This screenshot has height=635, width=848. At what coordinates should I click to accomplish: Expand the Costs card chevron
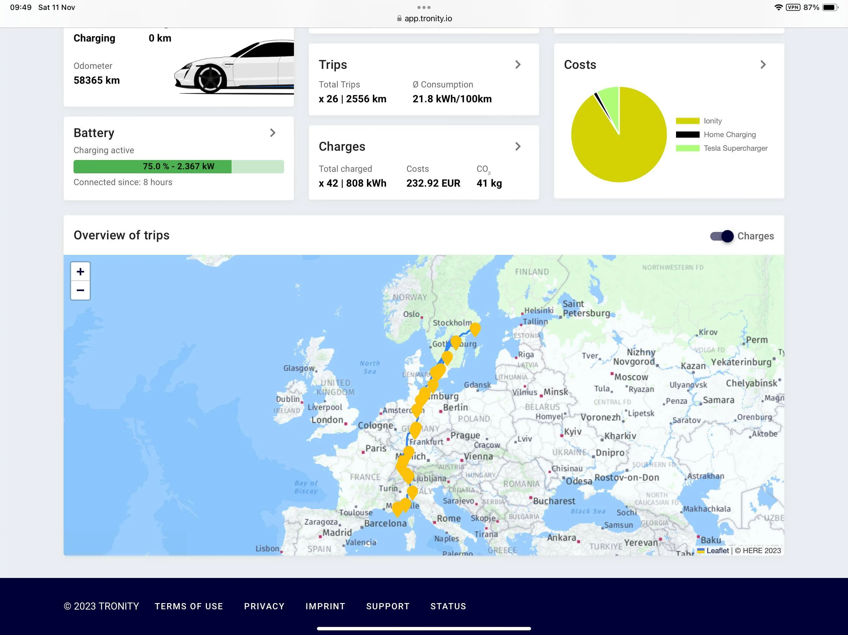pos(763,65)
